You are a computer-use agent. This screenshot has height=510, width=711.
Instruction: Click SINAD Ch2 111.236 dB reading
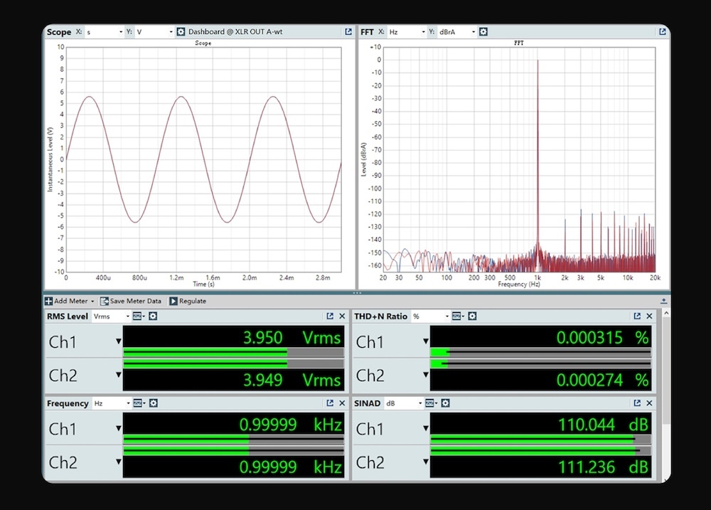click(x=603, y=467)
